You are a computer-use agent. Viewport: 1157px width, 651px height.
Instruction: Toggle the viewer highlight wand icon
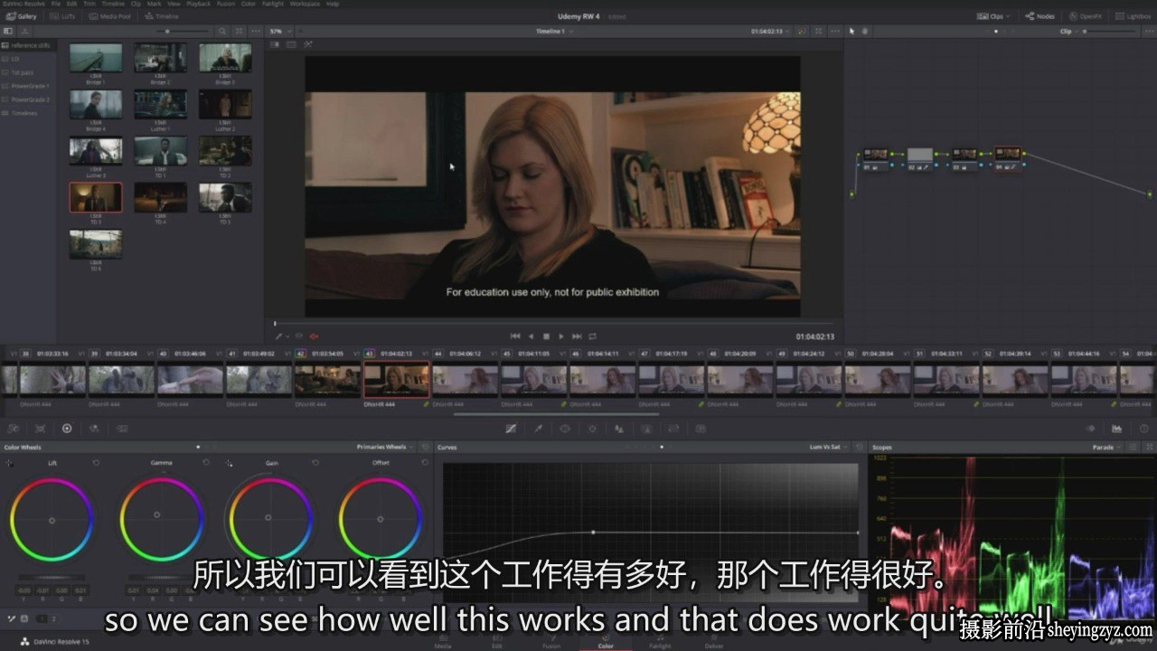pos(307,44)
